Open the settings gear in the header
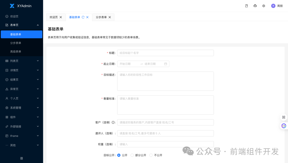This screenshot has height=163, width=288. pos(263,6)
